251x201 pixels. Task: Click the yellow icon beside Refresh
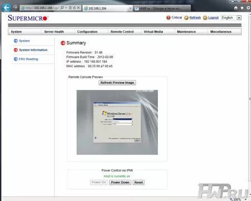point(186,18)
